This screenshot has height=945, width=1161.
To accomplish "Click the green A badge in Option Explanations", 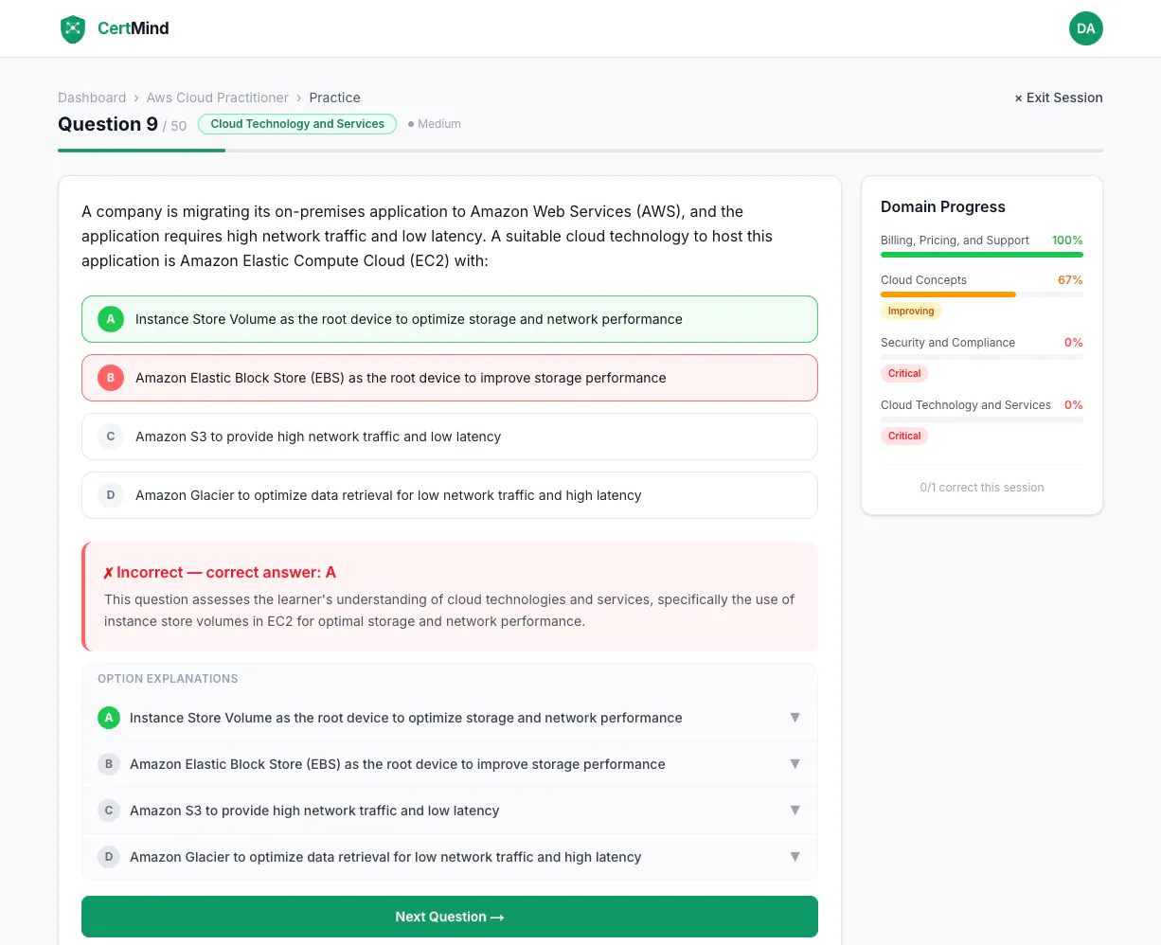I will coord(109,718).
